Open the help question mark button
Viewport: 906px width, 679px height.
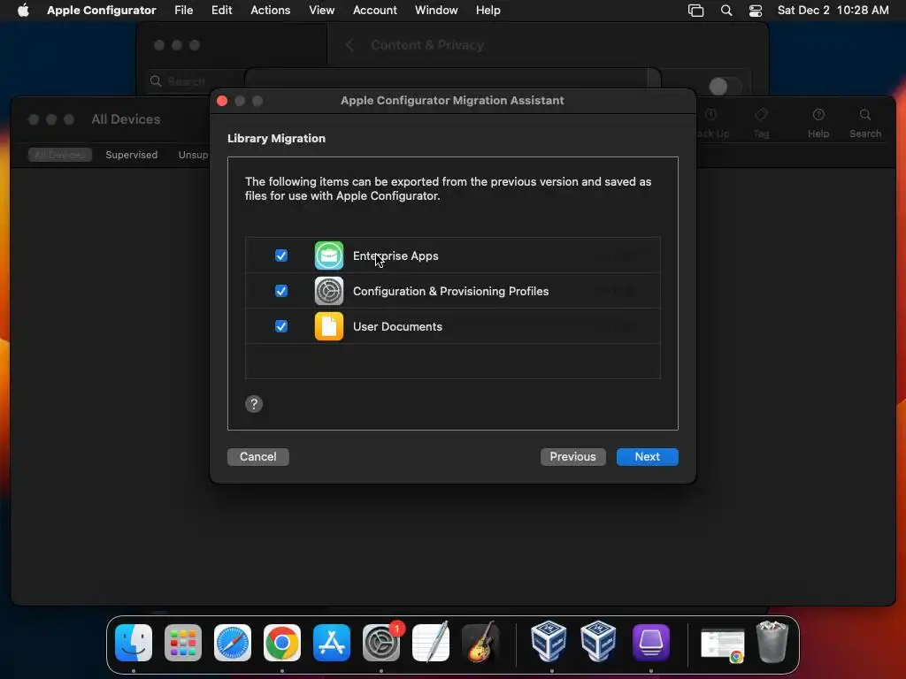(x=254, y=403)
